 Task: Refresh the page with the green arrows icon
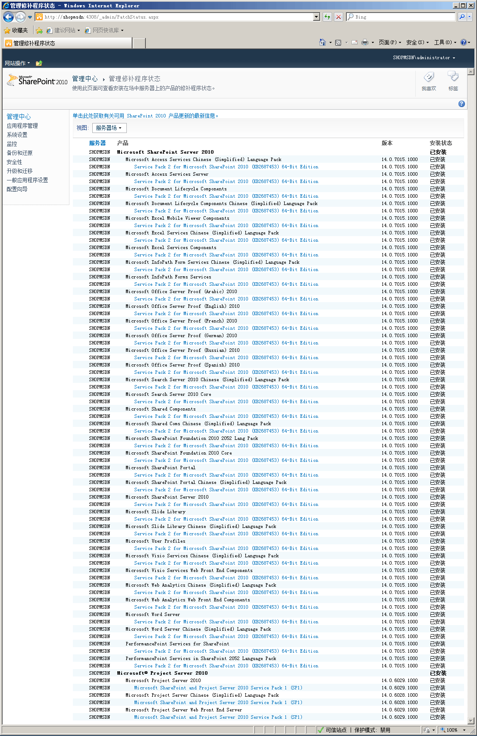(x=327, y=17)
